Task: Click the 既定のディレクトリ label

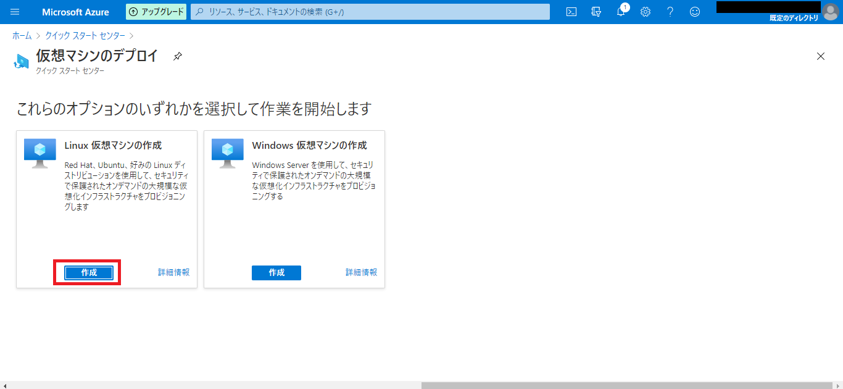Action: [x=794, y=18]
